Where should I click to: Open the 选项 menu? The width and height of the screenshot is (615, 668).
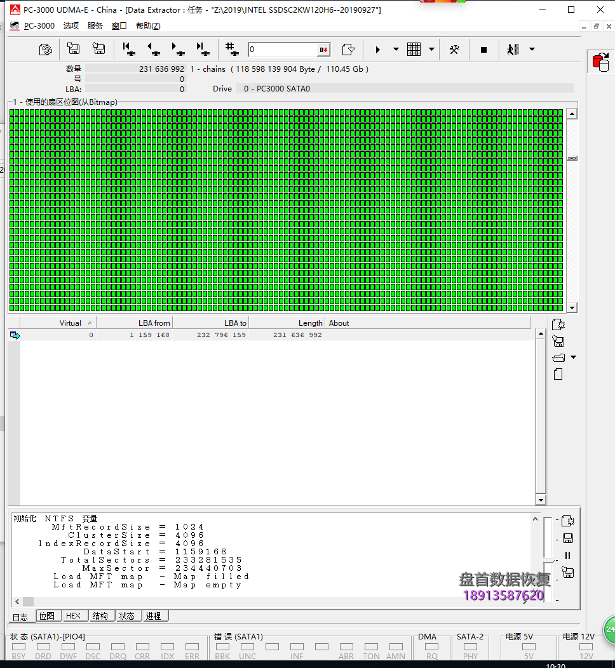[x=71, y=26]
